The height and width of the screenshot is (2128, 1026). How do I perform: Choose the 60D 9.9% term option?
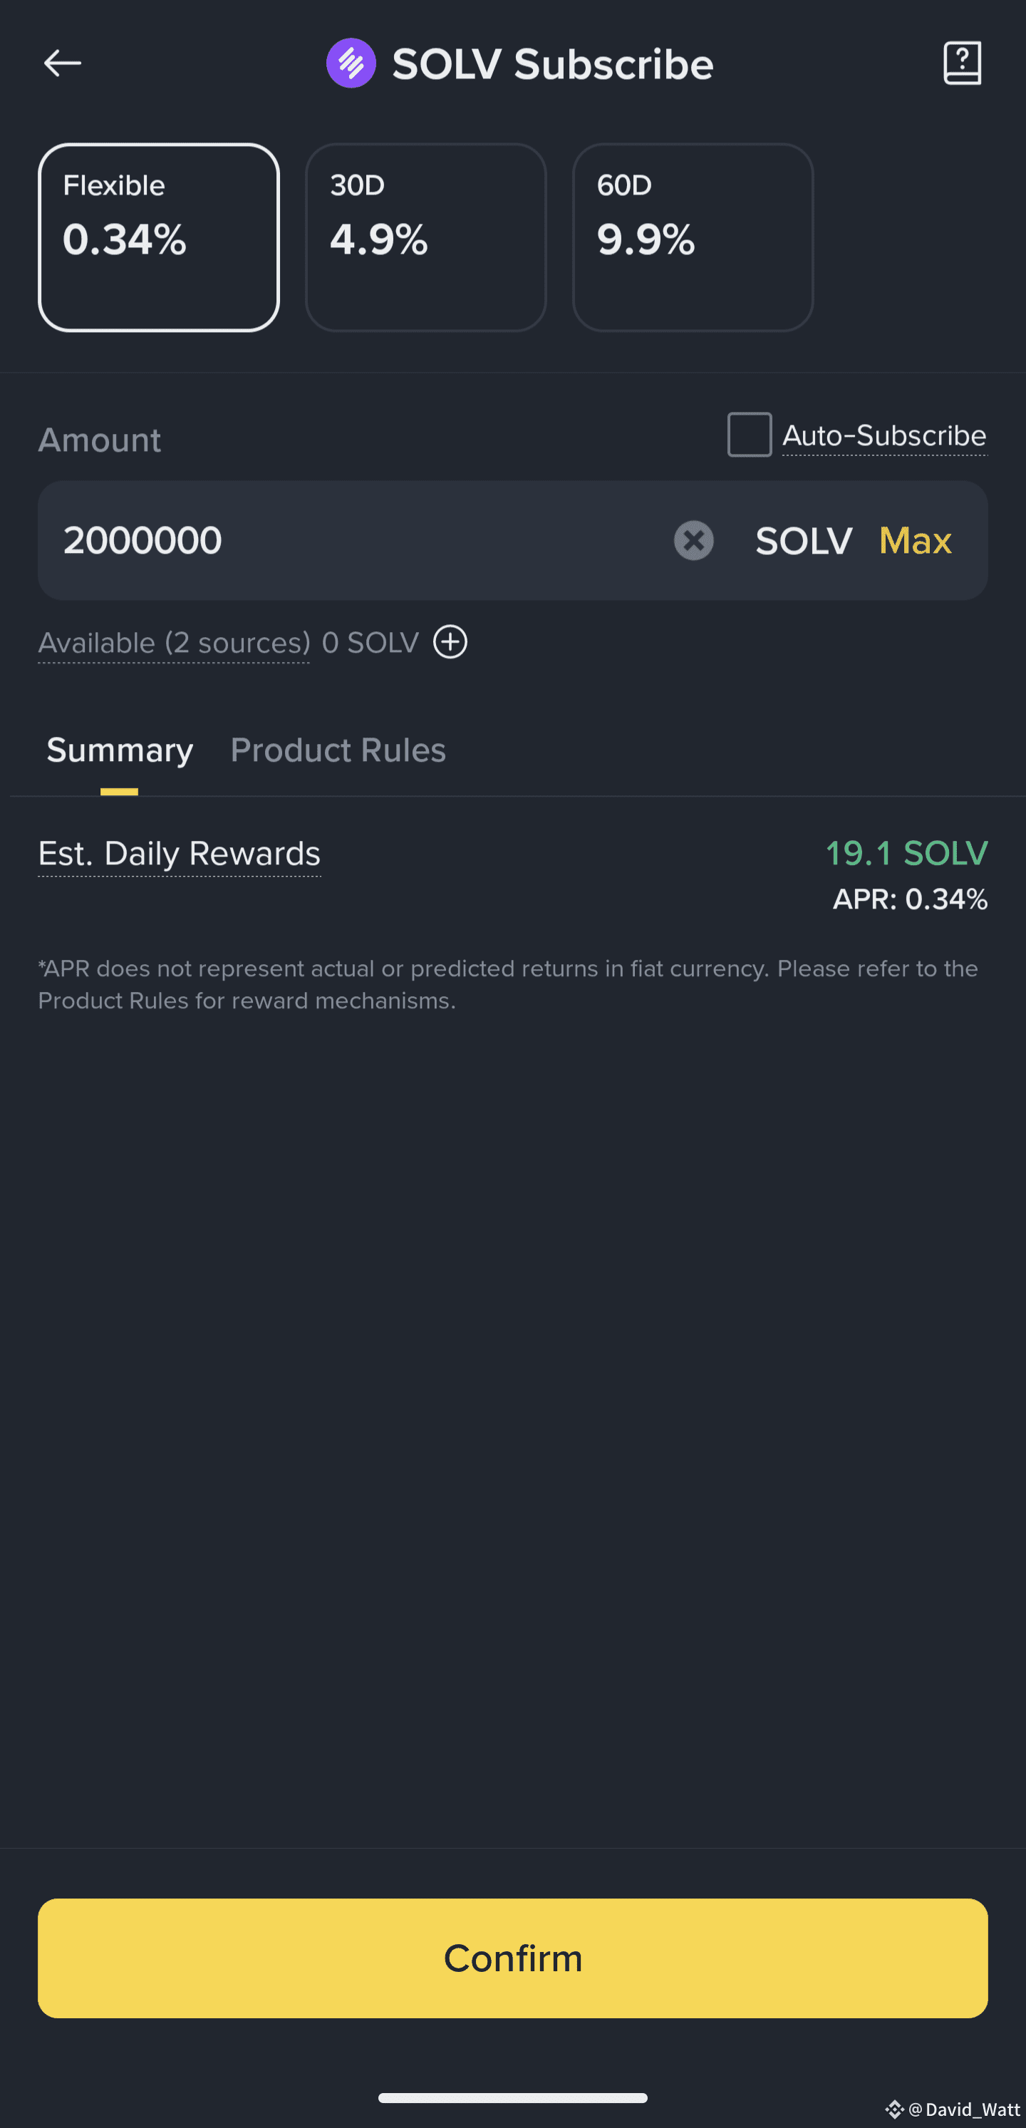[x=693, y=237]
